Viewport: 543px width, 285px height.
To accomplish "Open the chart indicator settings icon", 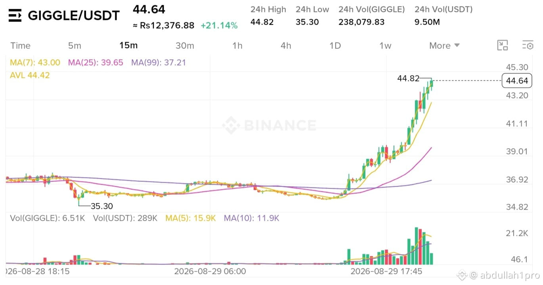I will [528, 45].
